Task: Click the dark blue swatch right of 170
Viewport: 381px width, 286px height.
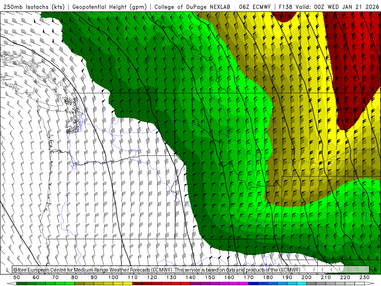Action: pyautogui.click(x=253, y=284)
